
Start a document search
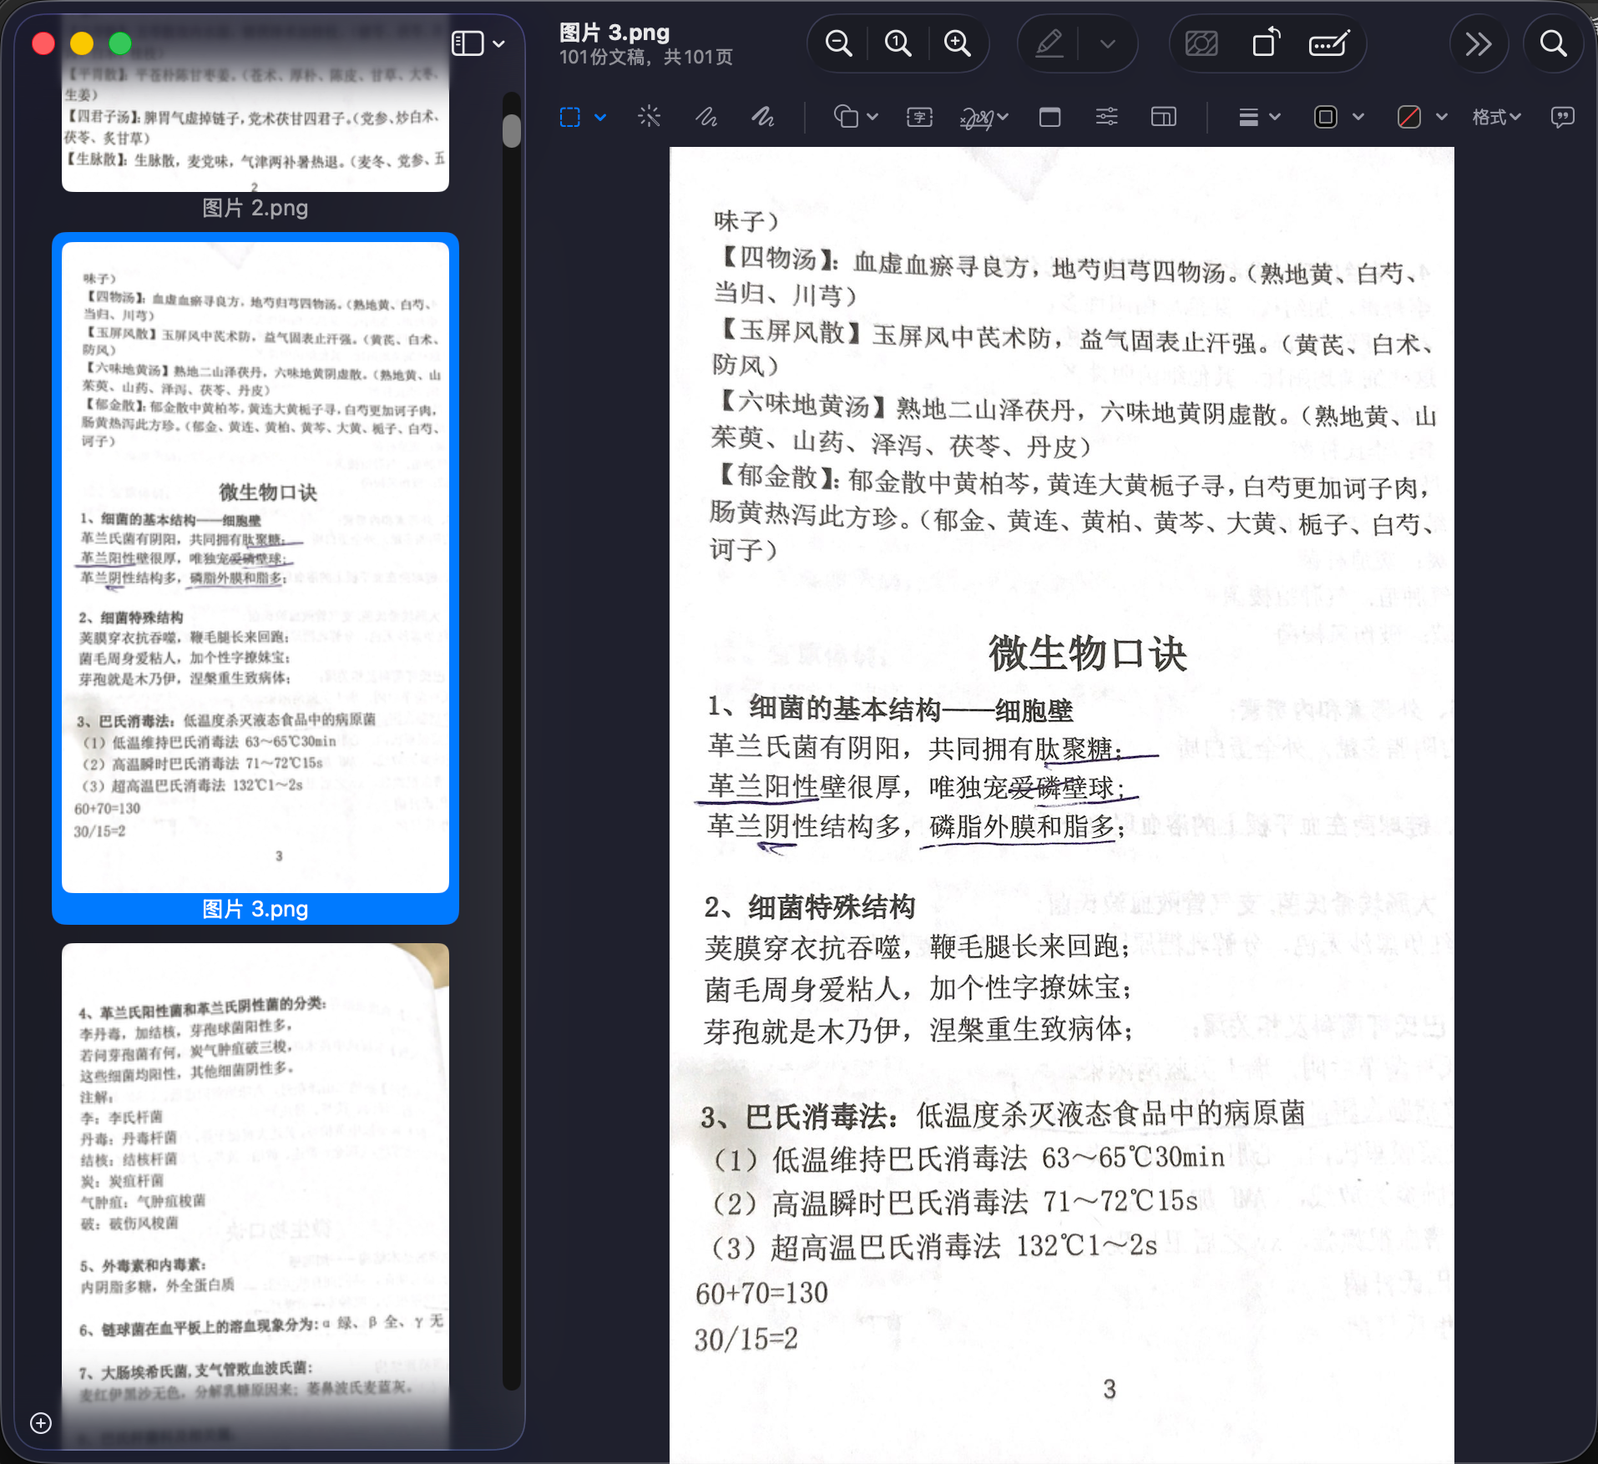[1552, 43]
